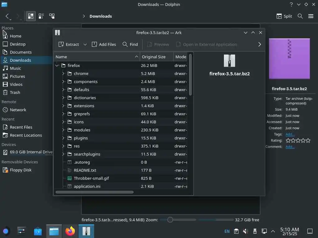Click the free space capacity bar
This screenshot has width=318, height=238.
[216, 220]
